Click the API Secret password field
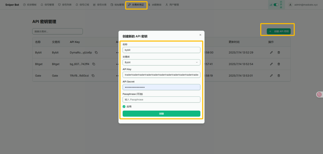The height and width of the screenshot is (154, 323). (161, 87)
